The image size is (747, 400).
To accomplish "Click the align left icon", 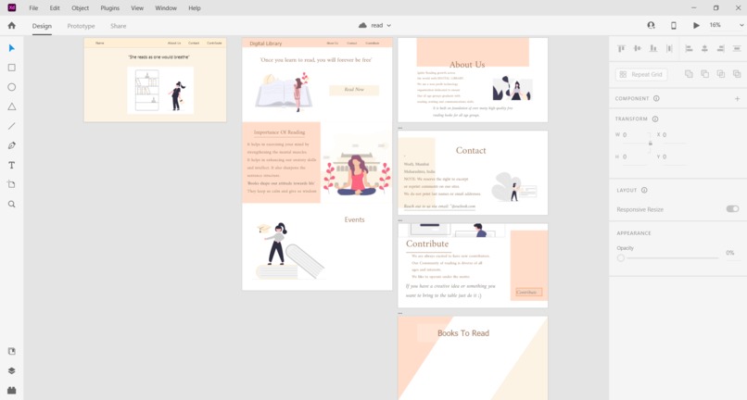I will [x=689, y=48].
